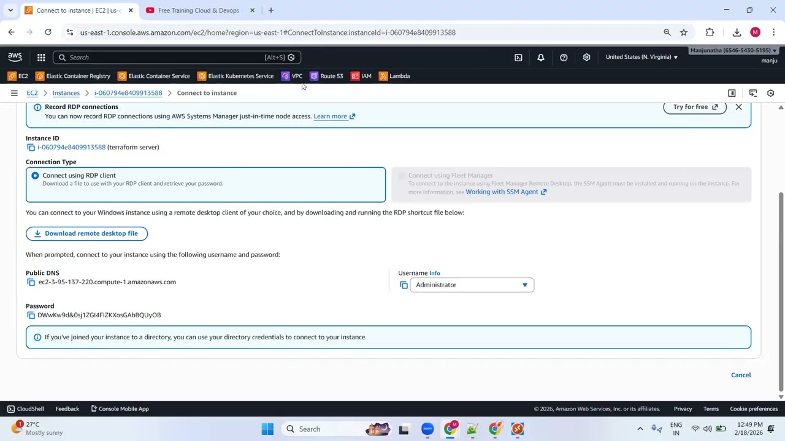Click the Try for free button
Screen dimensions: 785x441
pos(695,107)
